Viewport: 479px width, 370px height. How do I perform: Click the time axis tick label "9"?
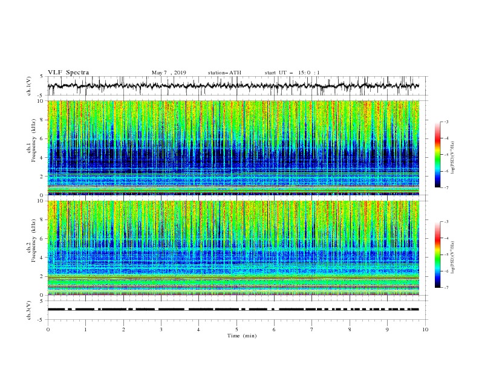coord(387,329)
